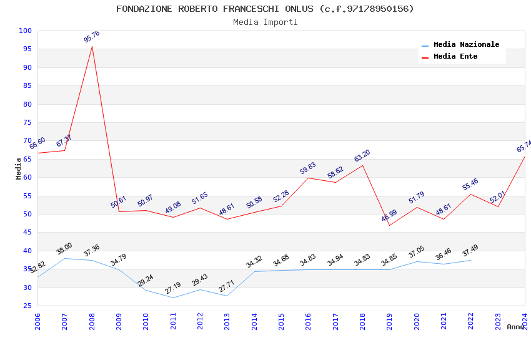Click the 2016 x-axis year label
This screenshot has width=531, height=343.
point(308,321)
